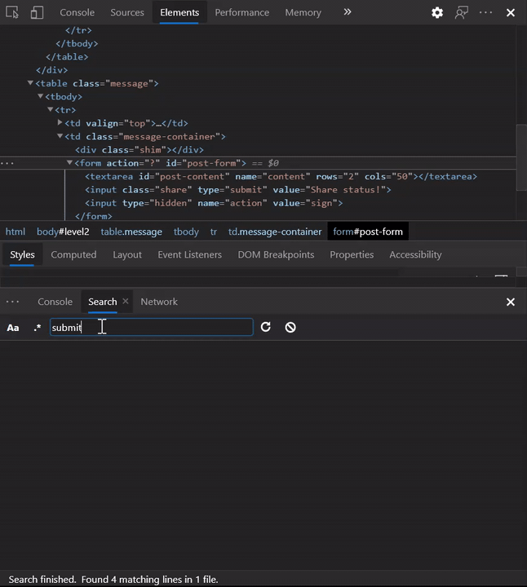Open the Performance tab

[x=242, y=12]
